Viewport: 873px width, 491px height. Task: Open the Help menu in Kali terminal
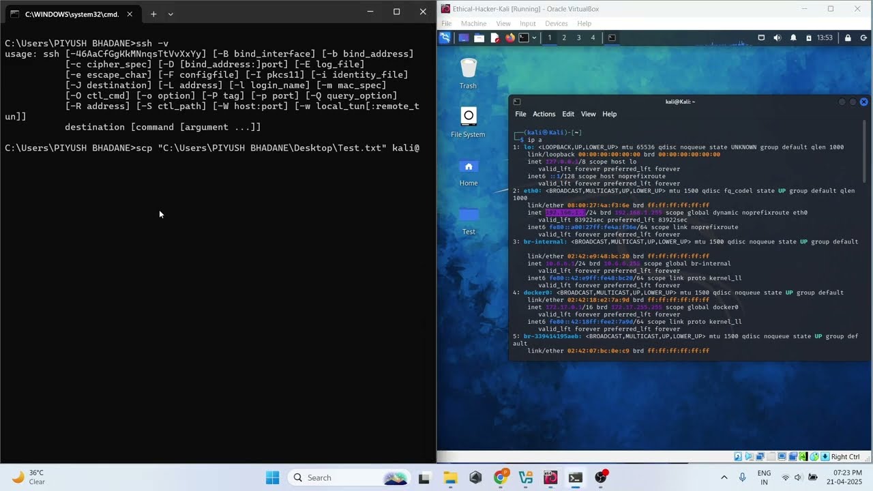coord(609,114)
